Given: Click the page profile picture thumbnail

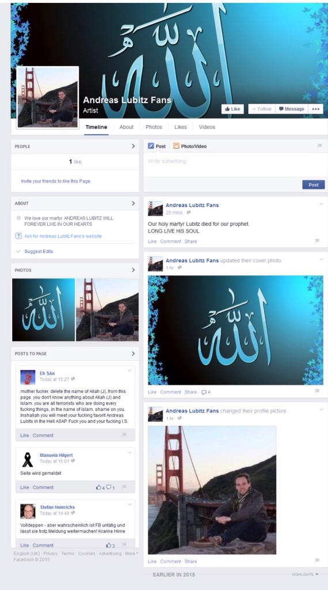Looking at the screenshot, I should [48, 97].
